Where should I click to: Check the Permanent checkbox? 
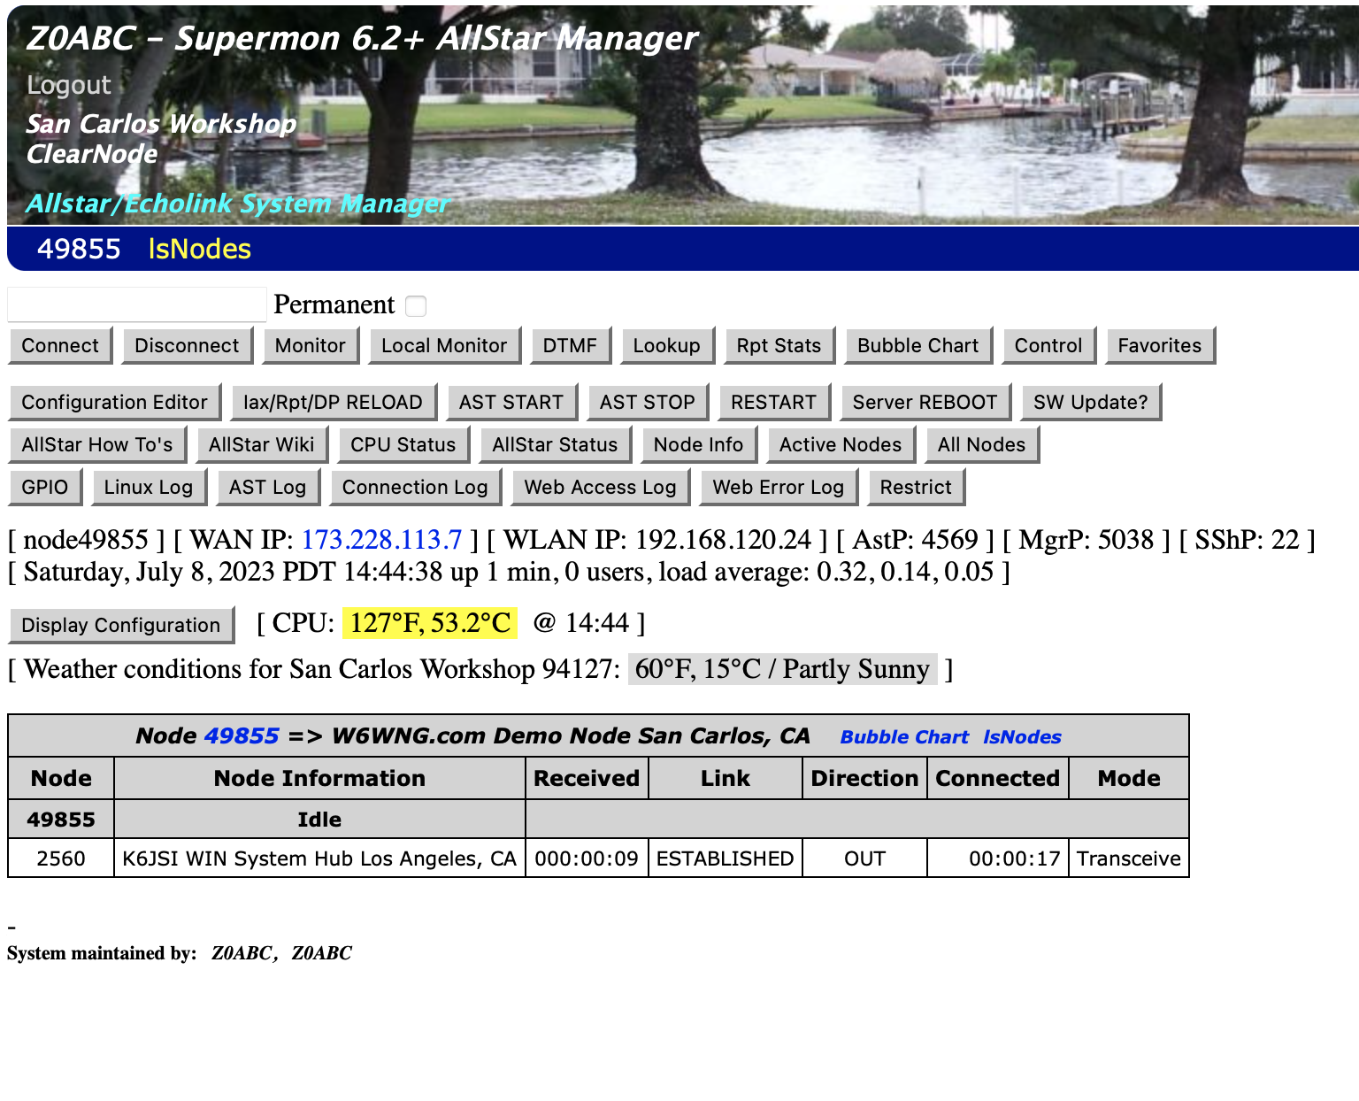416,306
